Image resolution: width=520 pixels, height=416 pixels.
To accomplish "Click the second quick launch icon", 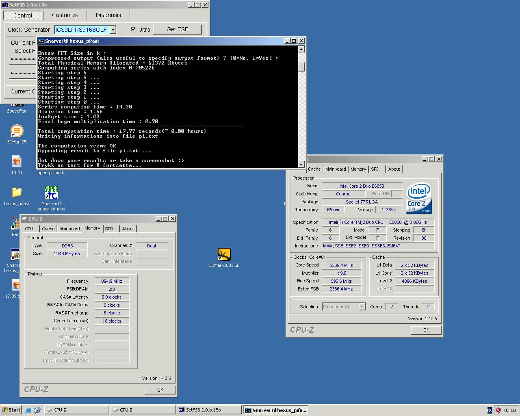I will pyautogui.click(x=37, y=410).
